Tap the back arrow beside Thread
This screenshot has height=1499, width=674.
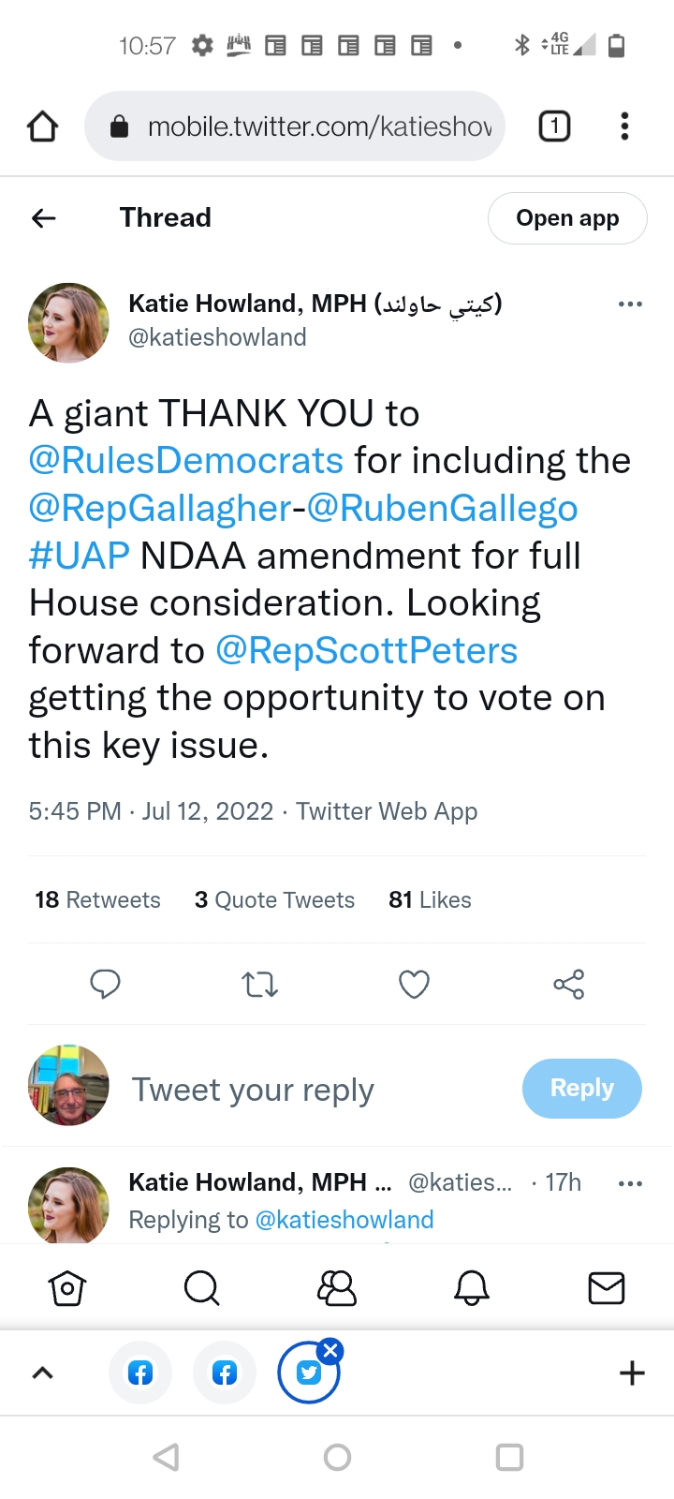coord(44,218)
